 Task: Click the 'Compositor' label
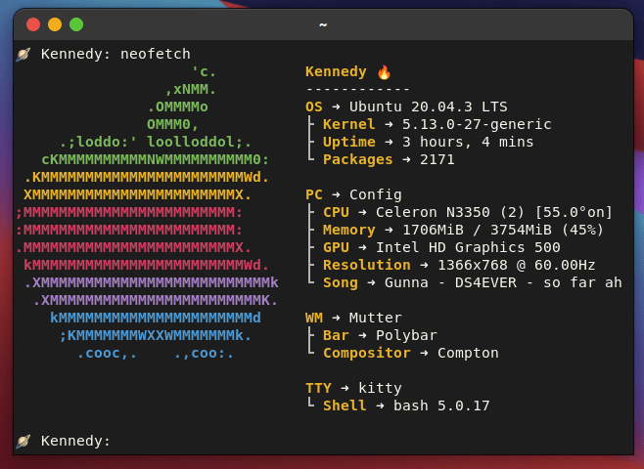coord(366,354)
